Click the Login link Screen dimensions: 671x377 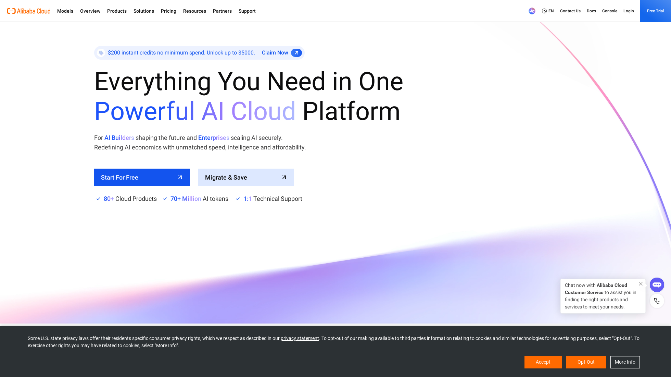629,11
